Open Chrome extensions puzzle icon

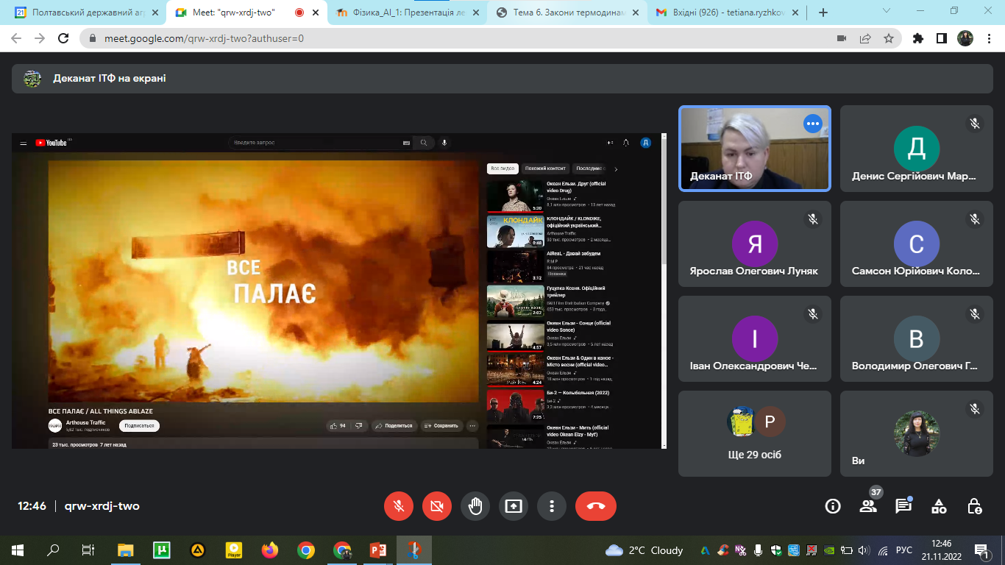click(918, 38)
